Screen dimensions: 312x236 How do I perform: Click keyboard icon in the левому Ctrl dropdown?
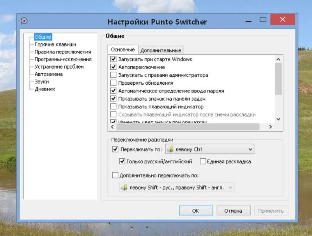170,149
